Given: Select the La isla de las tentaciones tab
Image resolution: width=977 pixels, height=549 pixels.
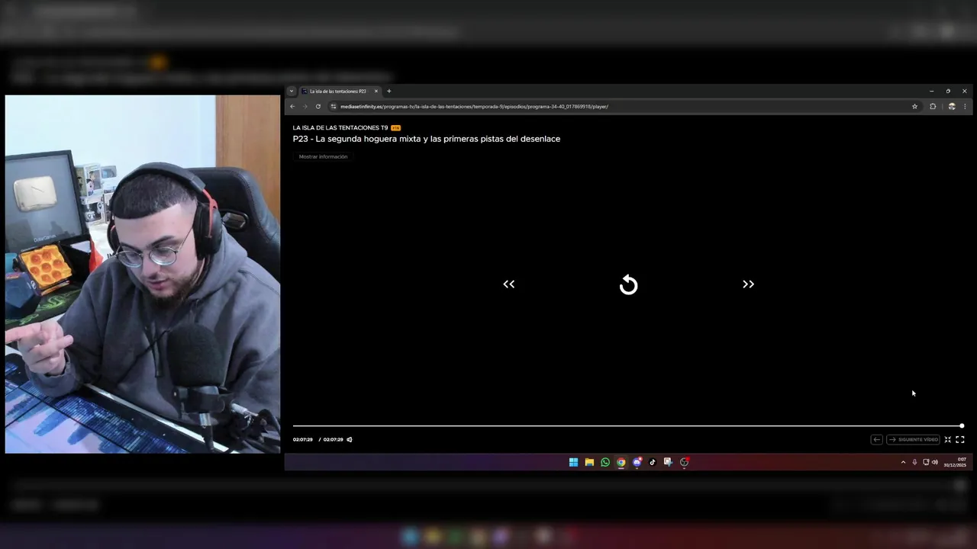Looking at the screenshot, I should pyautogui.click(x=338, y=91).
